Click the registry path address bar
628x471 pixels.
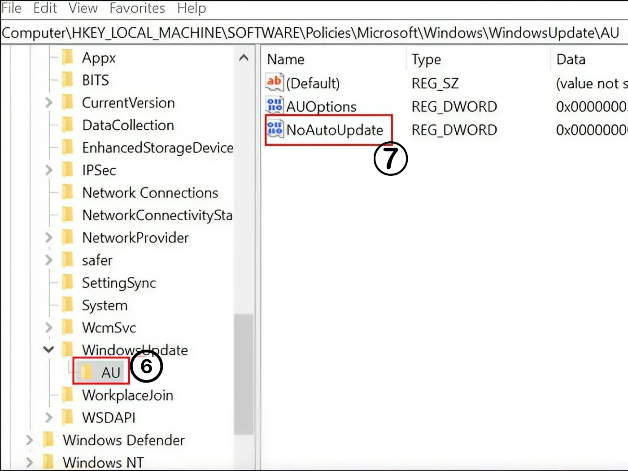(x=314, y=33)
